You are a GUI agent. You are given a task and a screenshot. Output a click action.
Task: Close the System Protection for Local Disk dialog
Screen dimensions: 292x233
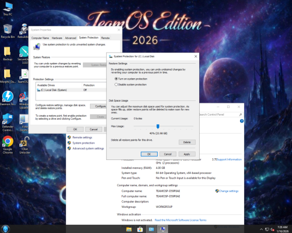pos(196,56)
